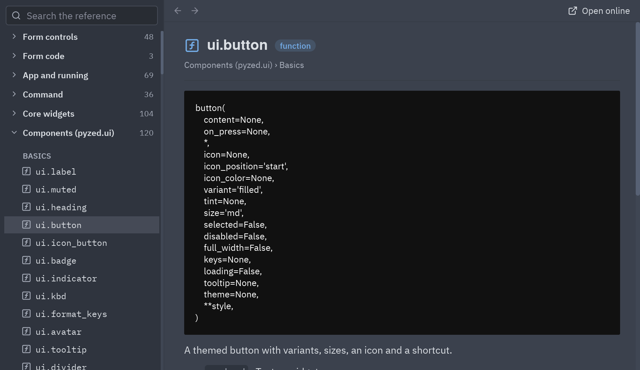Click the function icon next to ui.icon_button
The width and height of the screenshot is (640, 370).
(x=26, y=243)
